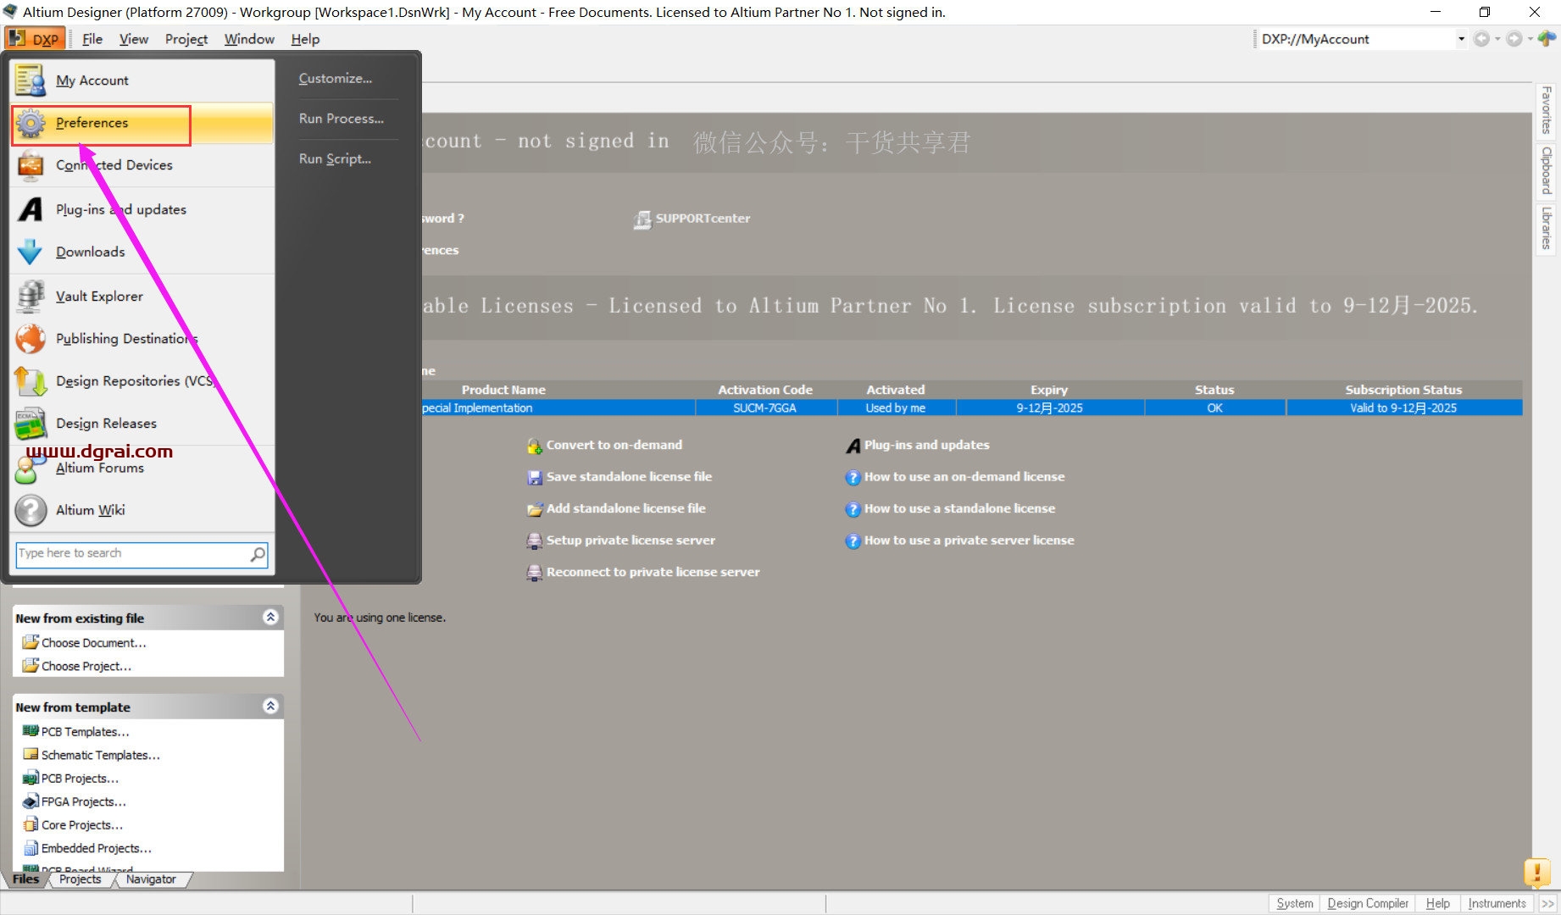Viewport: 1561px width, 915px height.
Task: Click Plug-ins and updates A icon in page
Action: click(853, 446)
